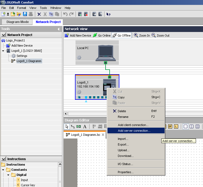Click Go Online in Network view
The width and height of the screenshot is (203, 187).
101,35
